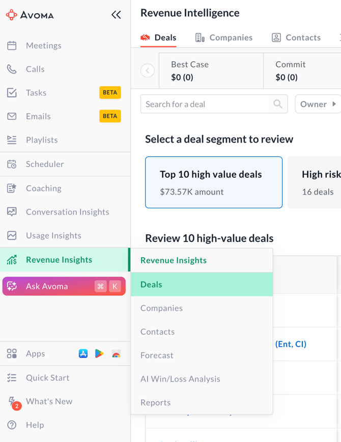341x442 pixels.
Task: Open Playlists from the sidebar
Action: (42, 140)
